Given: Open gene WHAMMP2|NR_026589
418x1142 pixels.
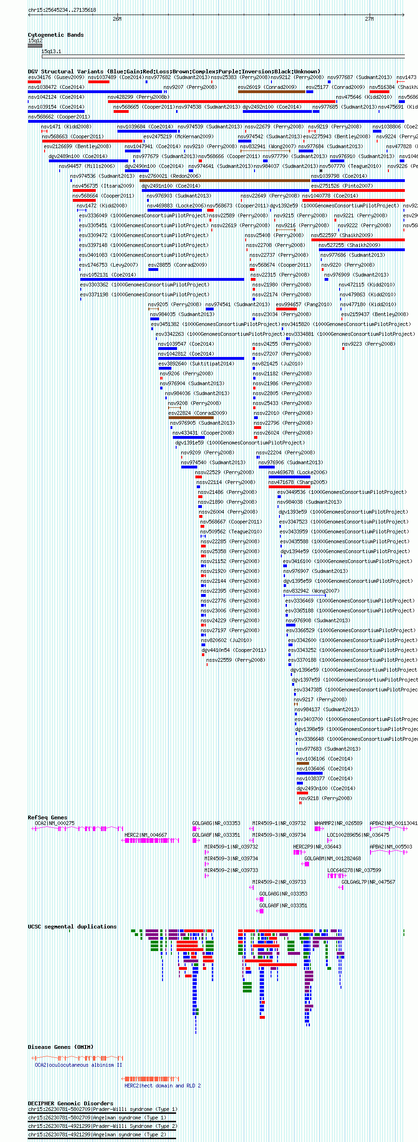Looking at the screenshot, I should pos(338,823).
